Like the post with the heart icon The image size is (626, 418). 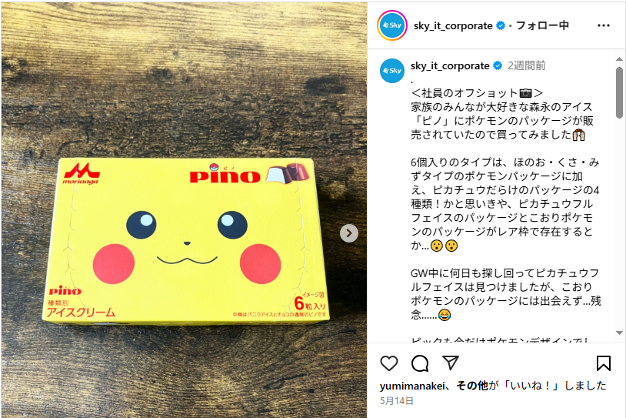point(389,363)
